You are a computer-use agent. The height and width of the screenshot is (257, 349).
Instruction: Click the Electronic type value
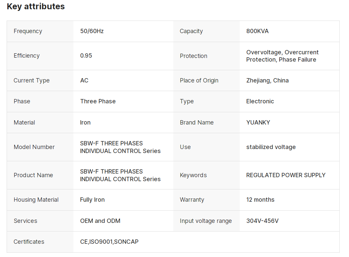coord(260,101)
